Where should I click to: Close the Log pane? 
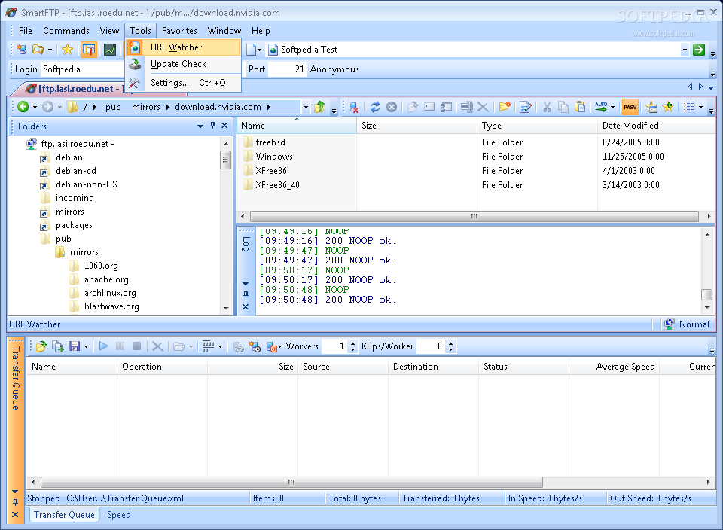coord(246,307)
